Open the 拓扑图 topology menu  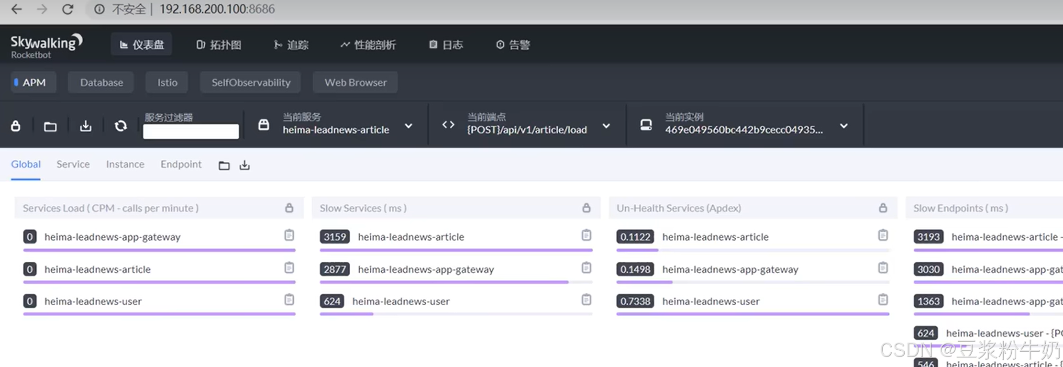pyautogui.click(x=219, y=44)
